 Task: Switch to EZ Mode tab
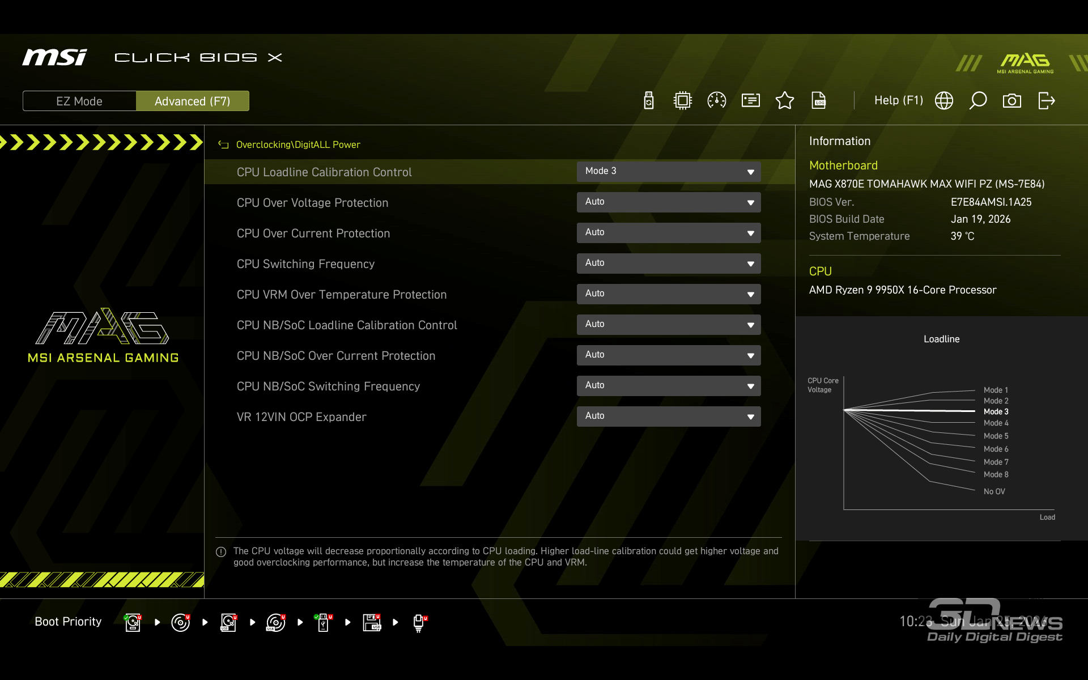coord(79,101)
